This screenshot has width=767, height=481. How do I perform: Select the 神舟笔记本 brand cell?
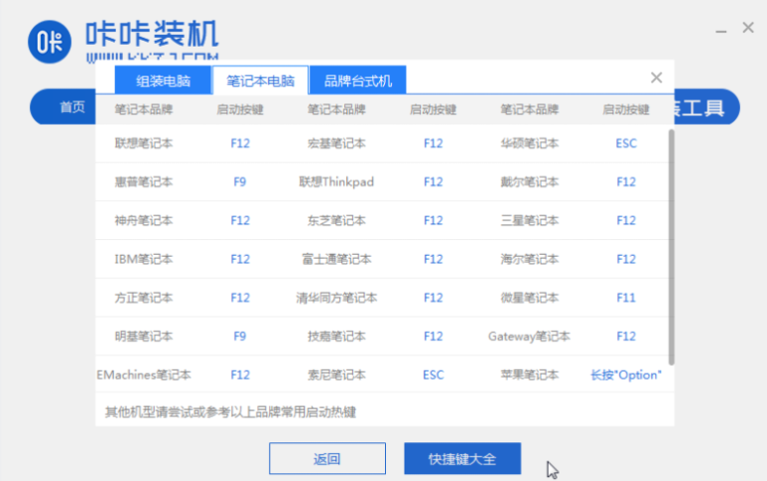(x=144, y=220)
